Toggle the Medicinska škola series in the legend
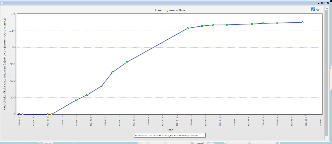Screen dimensions: 332x144 (166, 135)
